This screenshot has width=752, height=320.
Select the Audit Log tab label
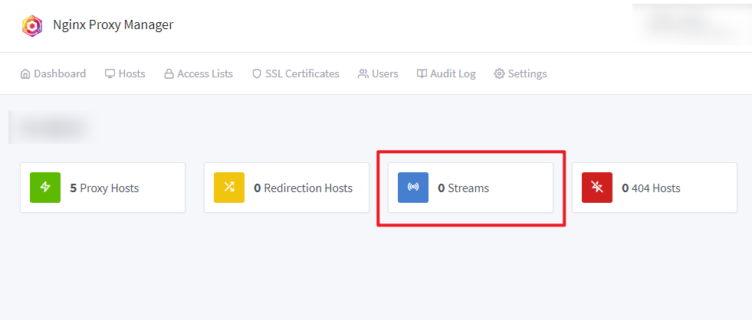point(452,74)
